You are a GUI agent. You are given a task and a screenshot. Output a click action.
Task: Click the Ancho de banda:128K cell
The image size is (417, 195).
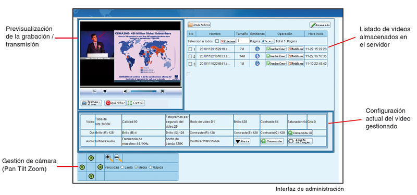(177, 141)
